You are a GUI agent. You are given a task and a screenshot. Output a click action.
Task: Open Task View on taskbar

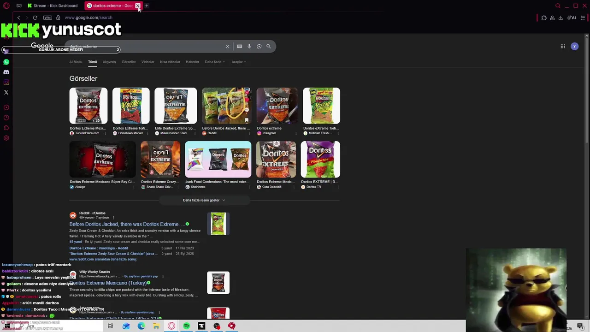[110, 326]
